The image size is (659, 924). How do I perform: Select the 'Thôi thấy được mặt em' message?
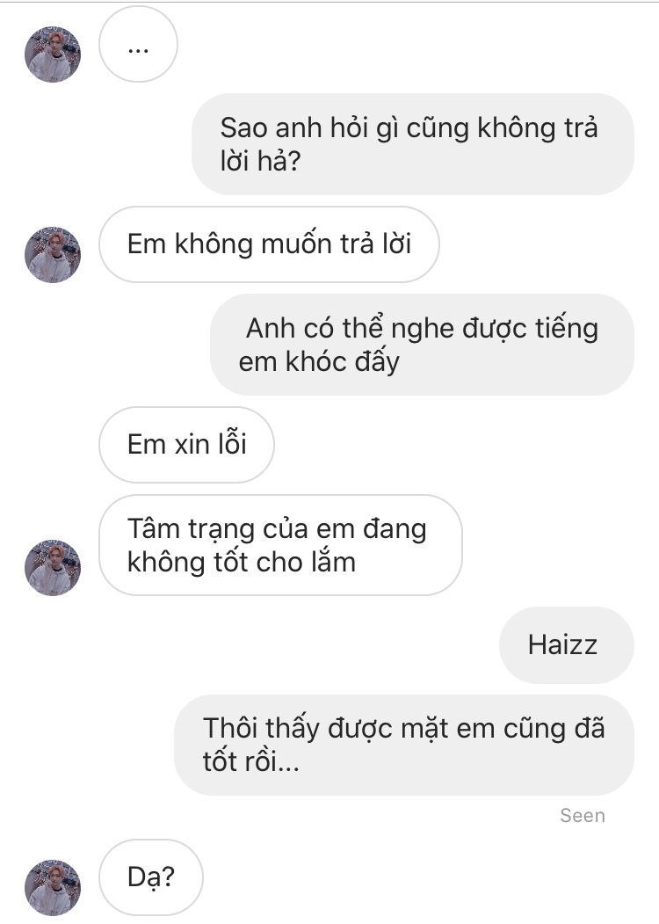coord(404,746)
